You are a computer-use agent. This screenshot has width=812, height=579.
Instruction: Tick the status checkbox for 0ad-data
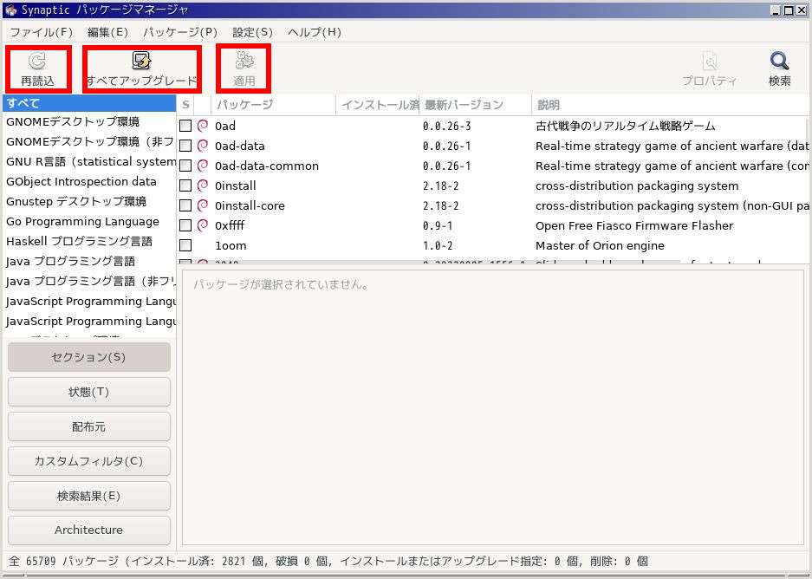click(185, 146)
